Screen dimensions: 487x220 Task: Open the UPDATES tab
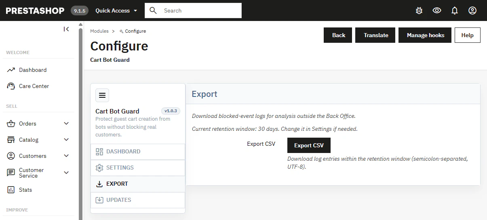click(138, 200)
